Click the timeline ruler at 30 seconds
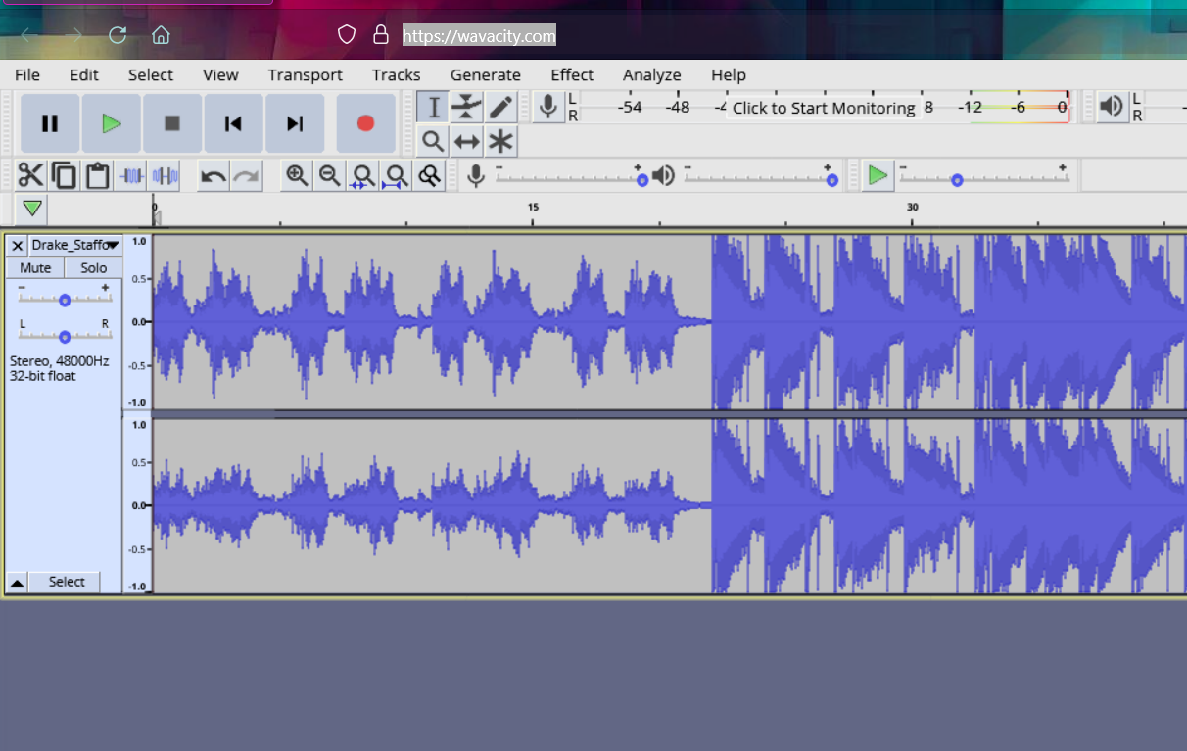 click(912, 210)
